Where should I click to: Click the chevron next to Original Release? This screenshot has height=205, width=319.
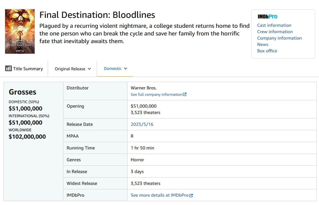[x=89, y=69]
